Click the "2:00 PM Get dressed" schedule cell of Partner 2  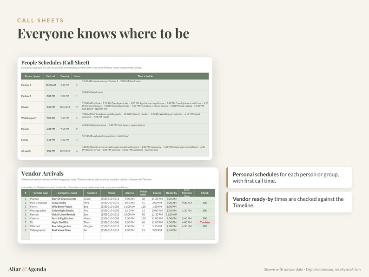coord(145,96)
